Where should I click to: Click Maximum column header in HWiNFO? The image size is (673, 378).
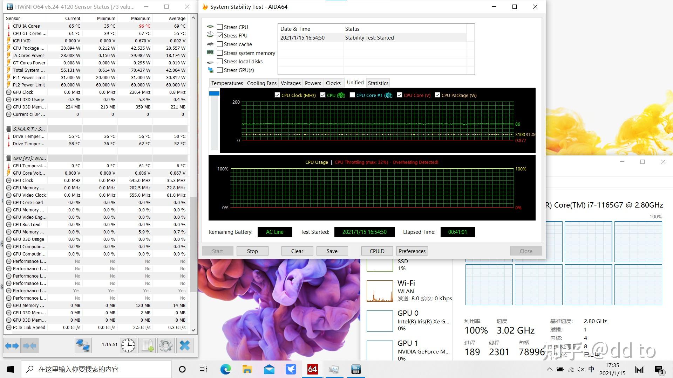click(135, 18)
